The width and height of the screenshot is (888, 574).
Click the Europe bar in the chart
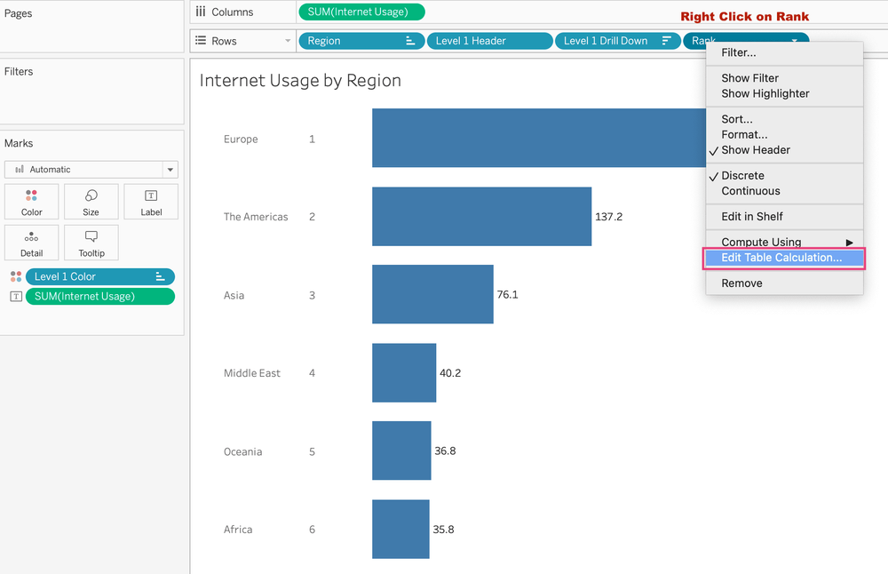(x=533, y=138)
